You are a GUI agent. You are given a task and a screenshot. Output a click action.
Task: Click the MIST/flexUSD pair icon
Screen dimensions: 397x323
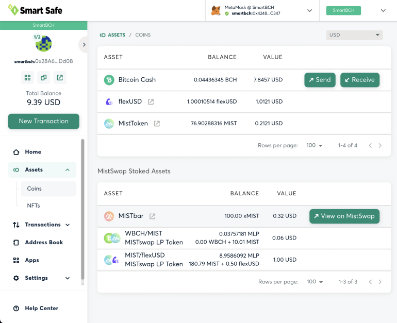point(112,260)
